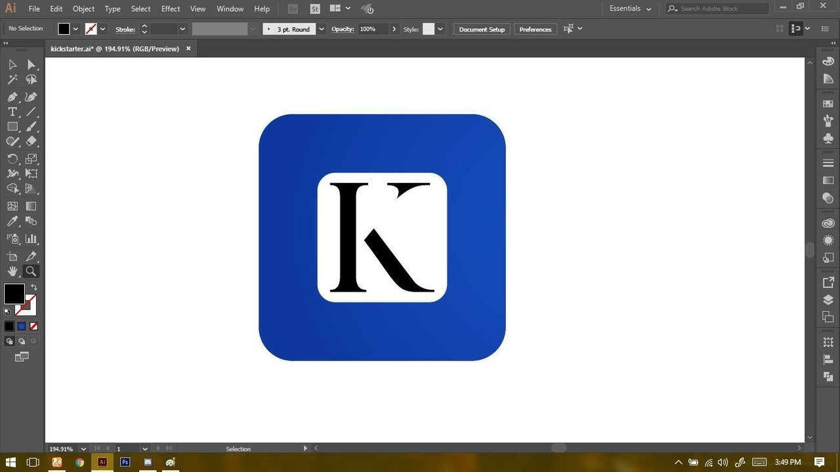Choose the Perspective Grid tool
Screen dimensions: 840x472
[x=31, y=189]
